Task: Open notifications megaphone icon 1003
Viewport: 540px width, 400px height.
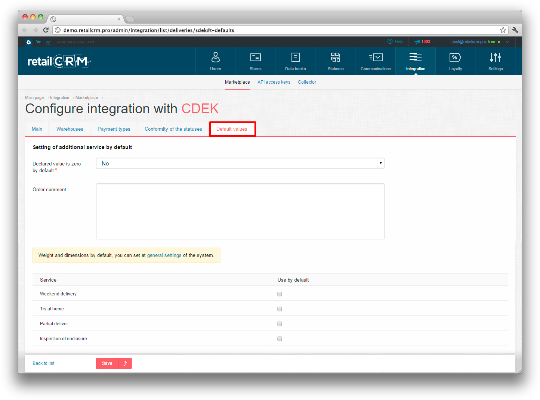Action: click(417, 42)
